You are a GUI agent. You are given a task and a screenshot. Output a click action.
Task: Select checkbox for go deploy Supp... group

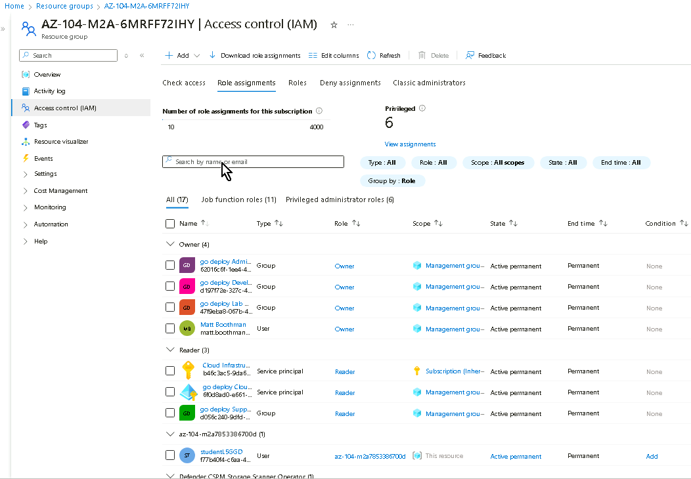[x=170, y=413]
